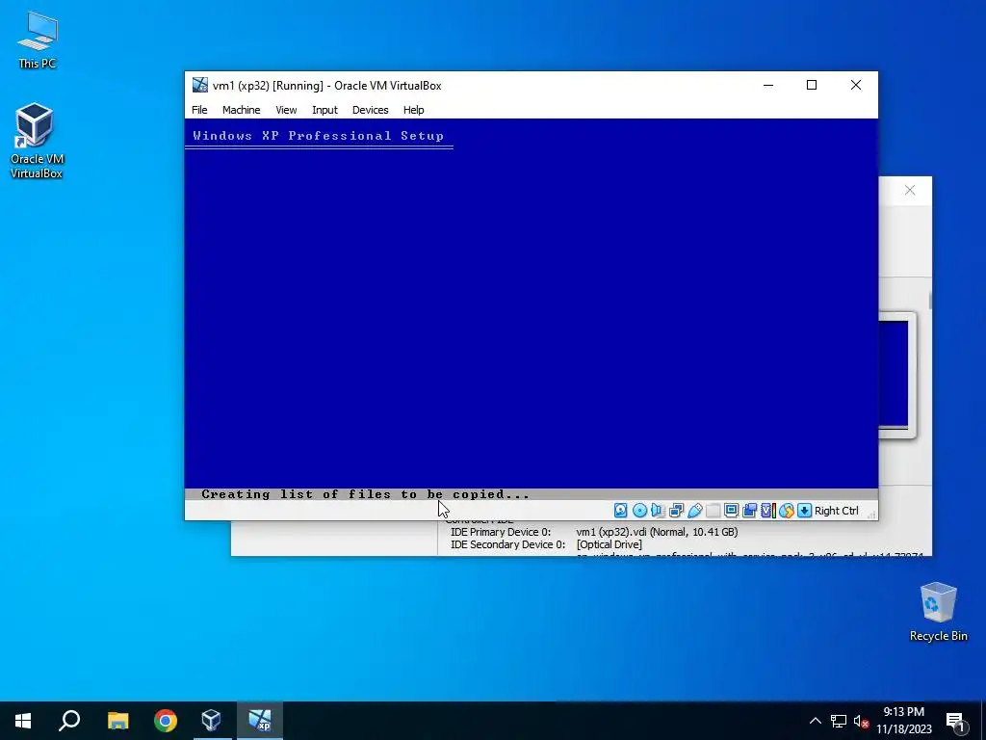Click the optical disk status icon

639,511
